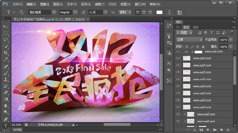This screenshot has height=133, width=238.
Task: Switch to 通道 tab
Action: pos(195,27)
